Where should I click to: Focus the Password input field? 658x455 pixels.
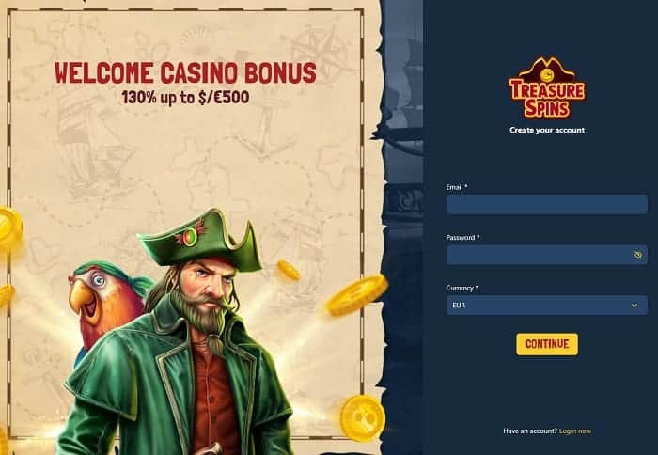547,255
